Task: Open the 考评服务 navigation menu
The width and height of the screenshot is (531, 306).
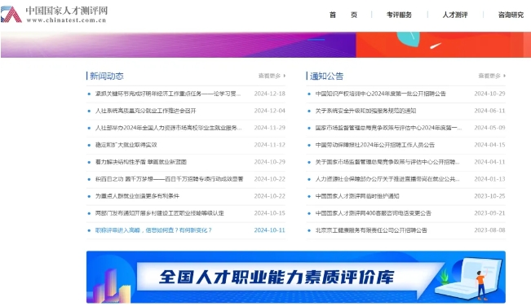Action: [x=399, y=15]
